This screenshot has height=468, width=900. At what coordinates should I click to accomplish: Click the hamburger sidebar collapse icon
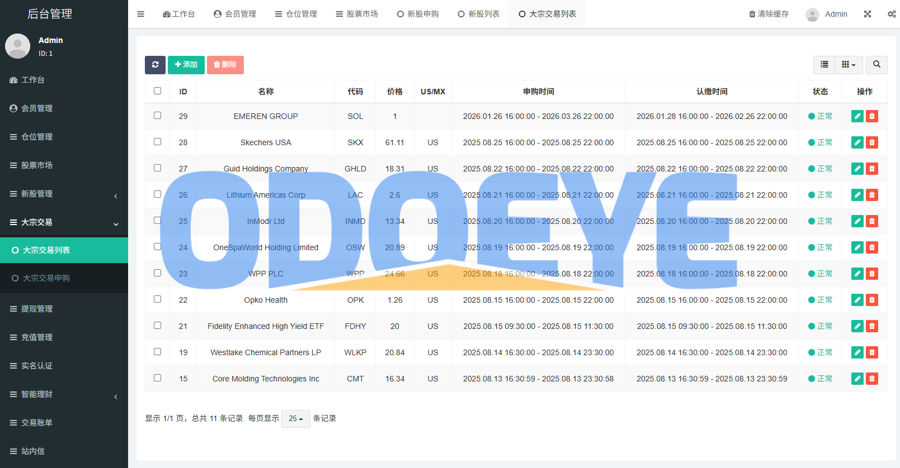pyautogui.click(x=141, y=14)
